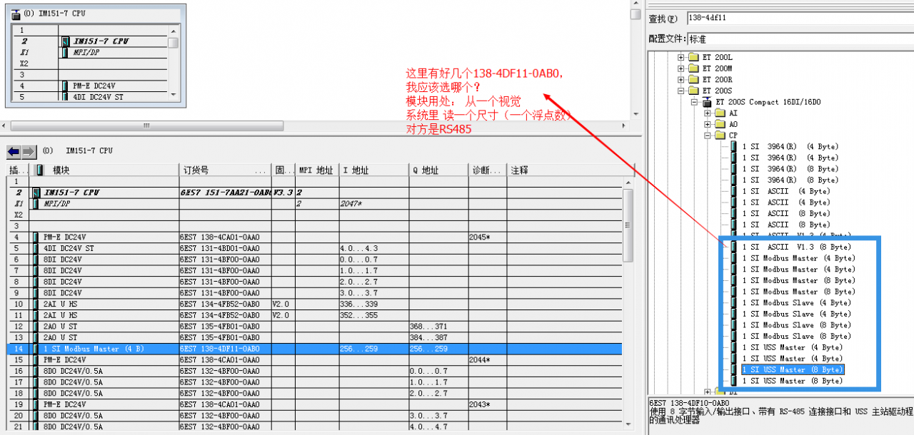The width and height of the screenshot is (914, 435).
Task: Collapse the ET 200S catalog node
Action: point(681,91)
